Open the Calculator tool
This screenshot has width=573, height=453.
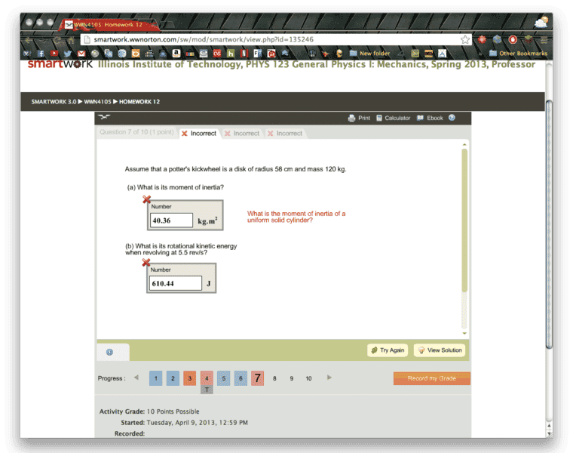394,118
